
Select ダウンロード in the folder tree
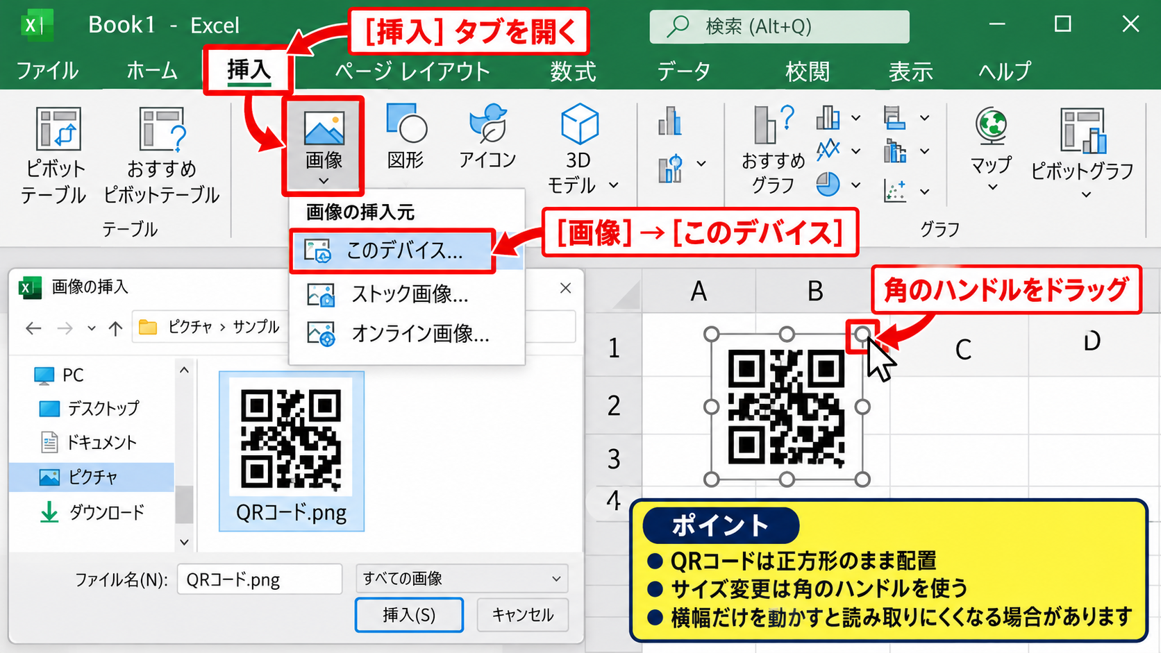point(92,513)
